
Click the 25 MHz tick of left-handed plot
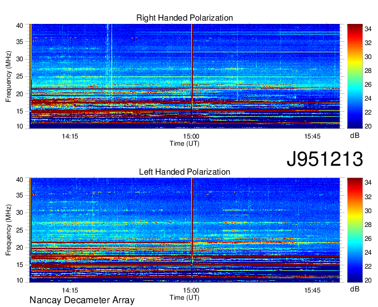point(20,230)
